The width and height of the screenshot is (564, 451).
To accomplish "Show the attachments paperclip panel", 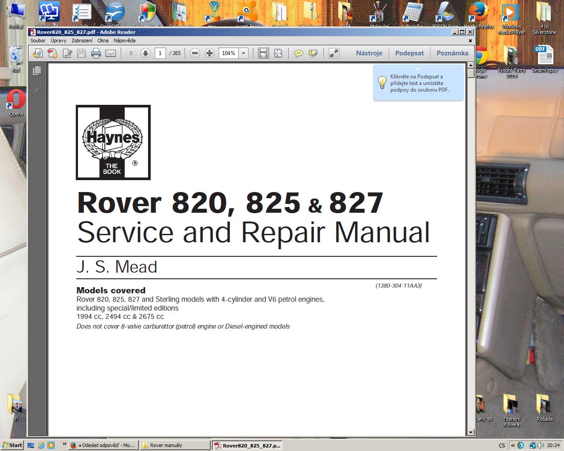I will click(x=37, y=89).
